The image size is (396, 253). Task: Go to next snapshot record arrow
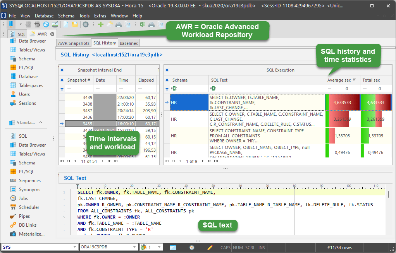point(102,161)
